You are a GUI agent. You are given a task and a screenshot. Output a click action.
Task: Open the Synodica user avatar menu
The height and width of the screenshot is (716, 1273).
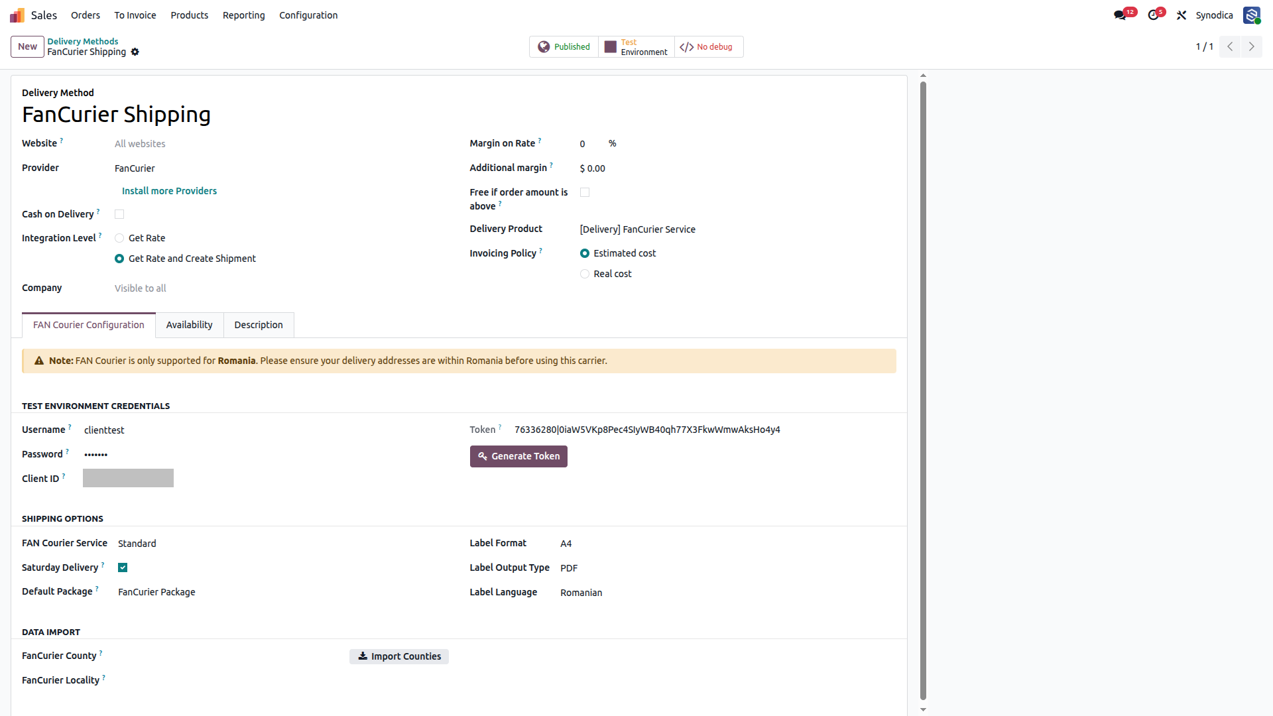1252,15
